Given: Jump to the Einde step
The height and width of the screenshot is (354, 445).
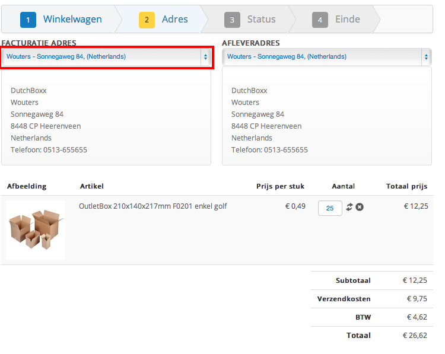Looking at the screenshot, I should point(348,20).
